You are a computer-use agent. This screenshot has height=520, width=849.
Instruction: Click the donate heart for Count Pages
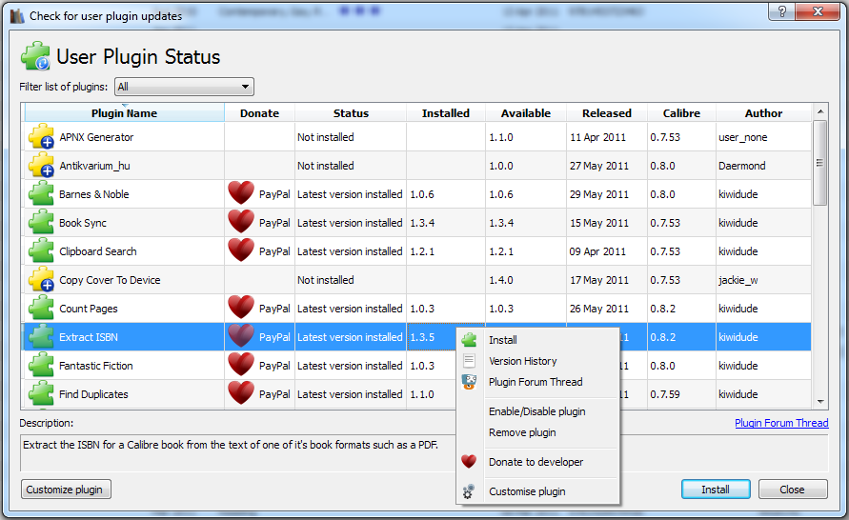pos(241,308)
